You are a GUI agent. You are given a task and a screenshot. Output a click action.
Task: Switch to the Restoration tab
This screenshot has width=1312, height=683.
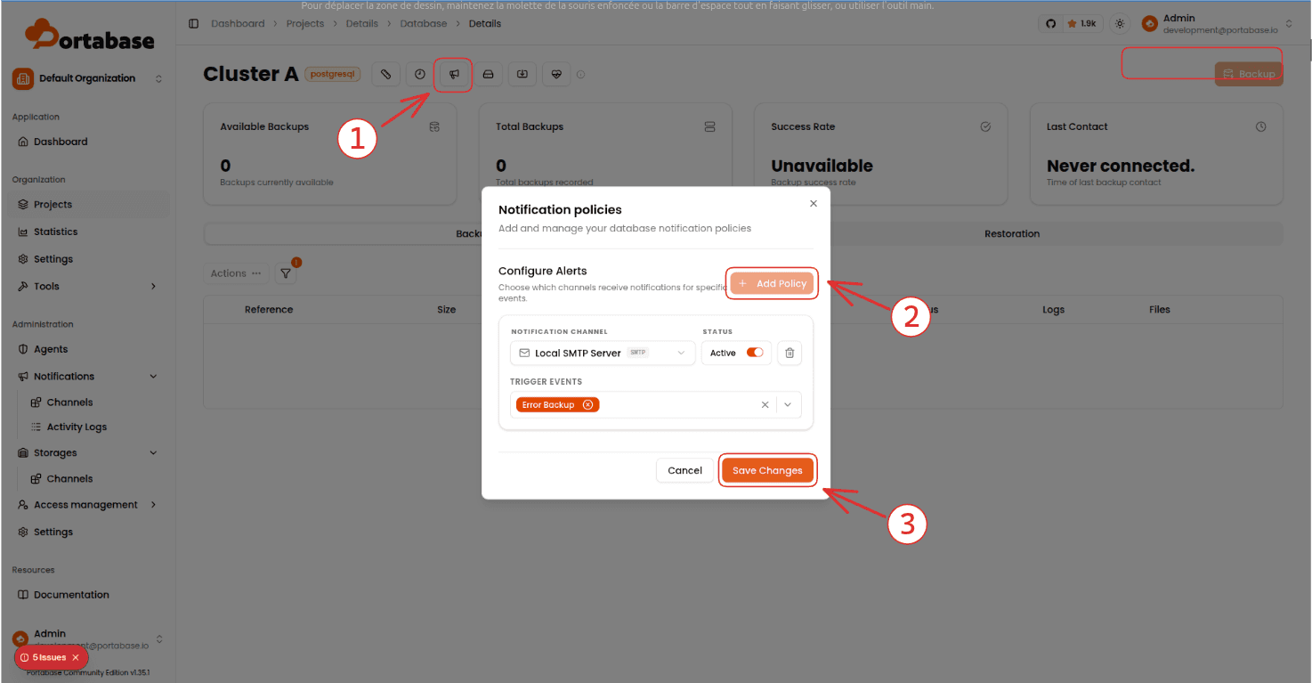tap(1012, 234)
